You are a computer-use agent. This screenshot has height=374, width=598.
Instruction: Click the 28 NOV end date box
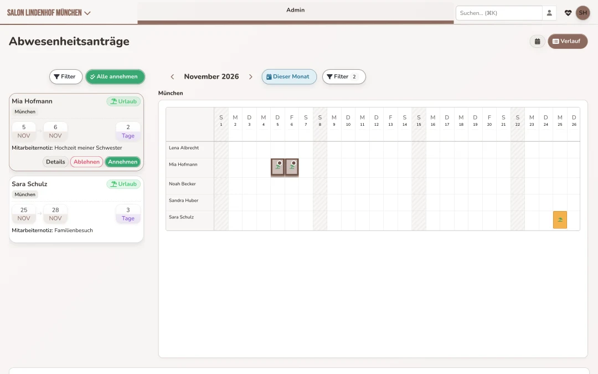point(55,214)
